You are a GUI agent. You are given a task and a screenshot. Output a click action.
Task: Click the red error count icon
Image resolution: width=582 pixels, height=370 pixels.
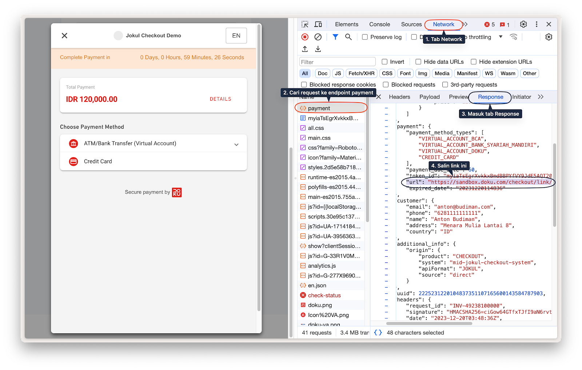click(x=487, y=25)
